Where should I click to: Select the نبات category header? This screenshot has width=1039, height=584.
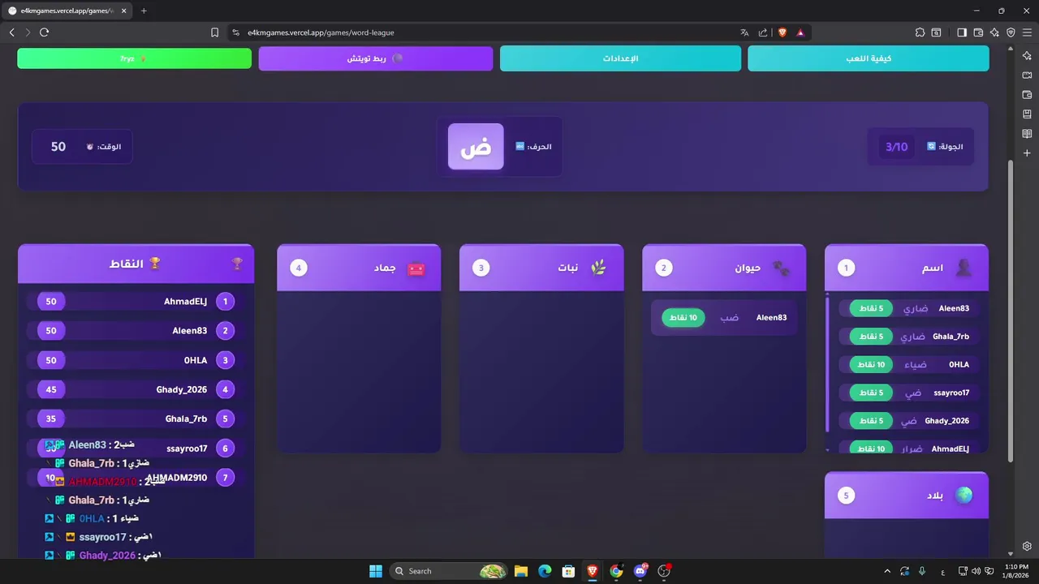click(x=541, y=268)
